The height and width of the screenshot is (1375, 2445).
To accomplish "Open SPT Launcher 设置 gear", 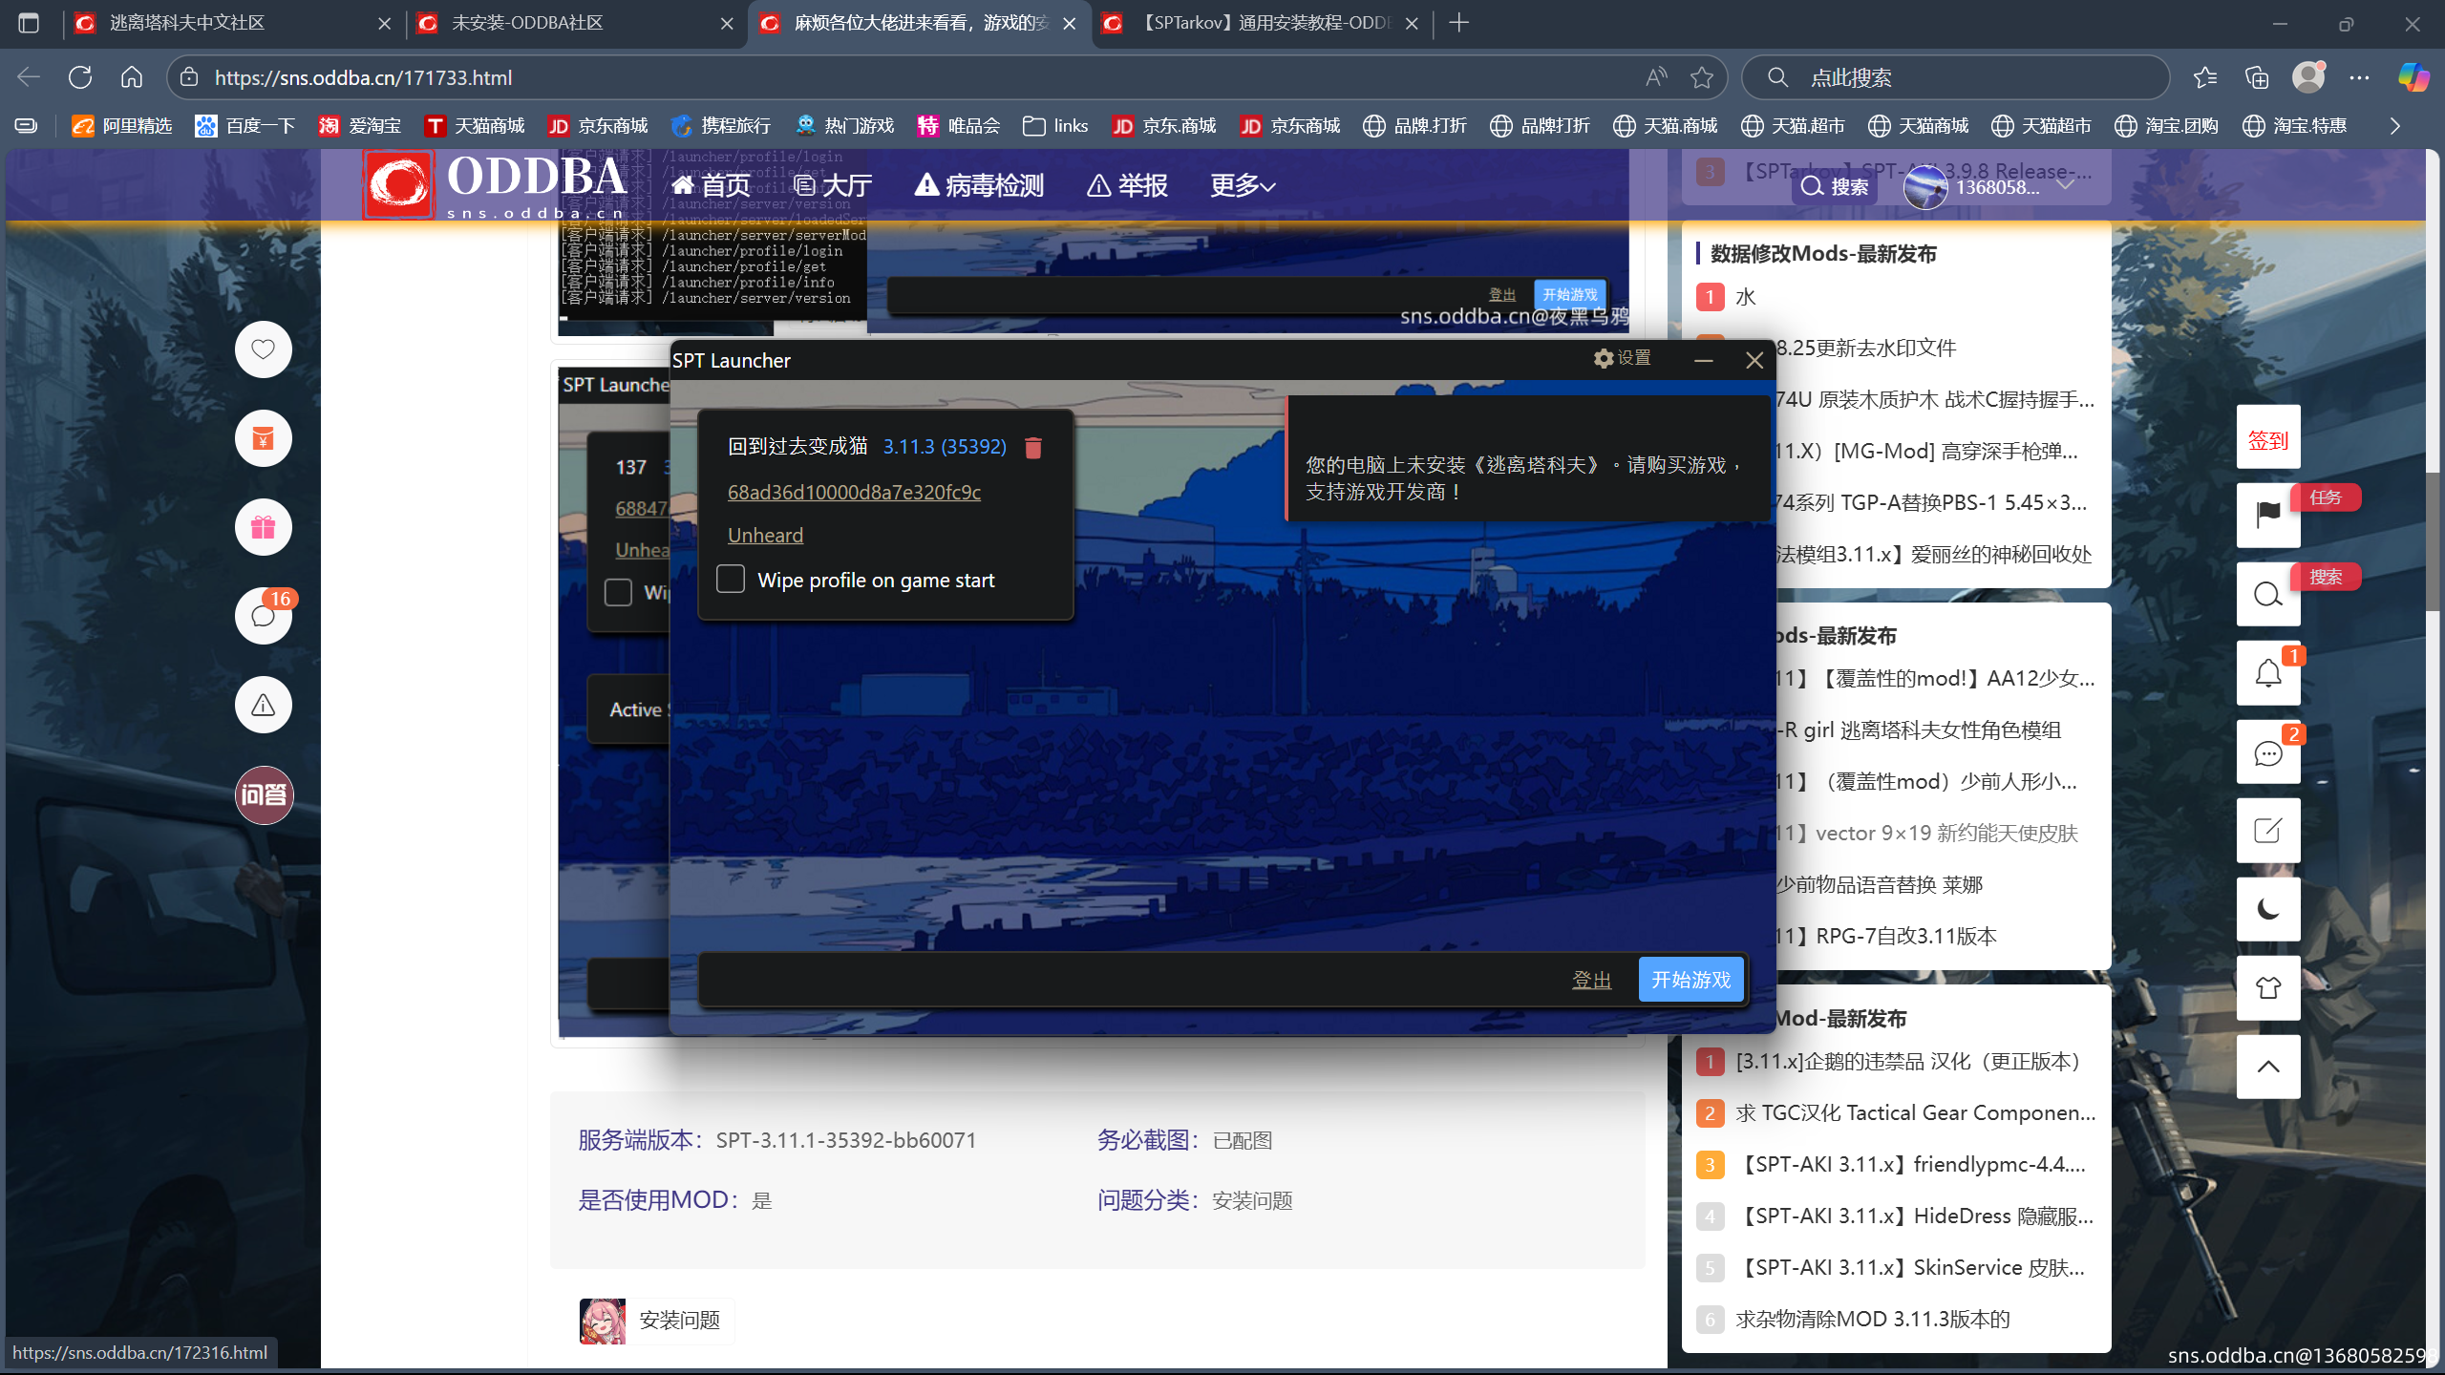I will click(x=1622, y=358).
